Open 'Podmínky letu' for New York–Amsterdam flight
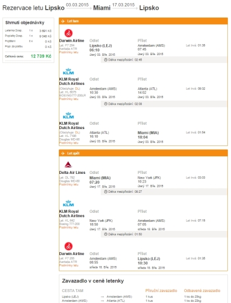The height and width of the screenshot is (303, 231). 69,227
